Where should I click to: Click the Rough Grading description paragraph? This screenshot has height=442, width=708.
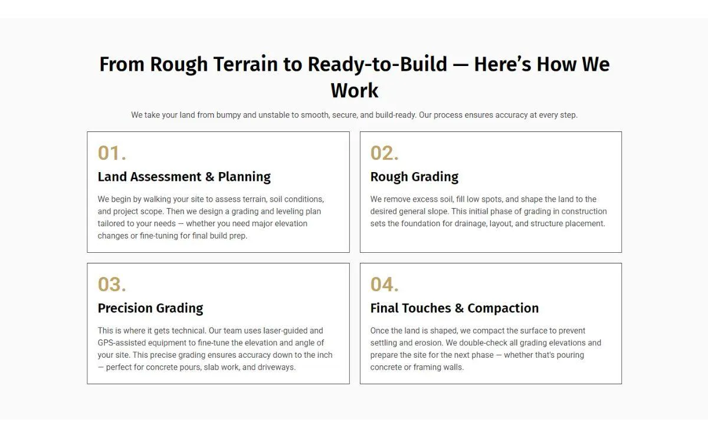coord(489,212)
